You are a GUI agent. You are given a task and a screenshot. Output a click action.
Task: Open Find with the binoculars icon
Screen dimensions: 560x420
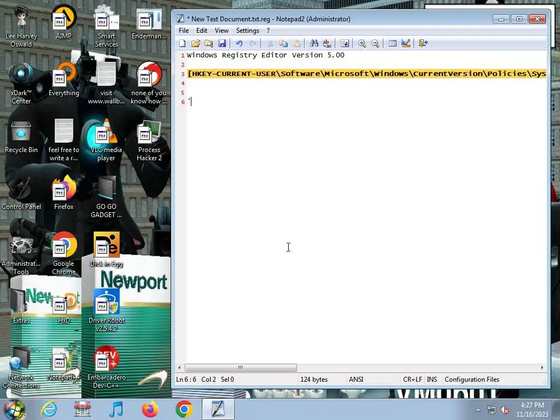pos(314,44)
